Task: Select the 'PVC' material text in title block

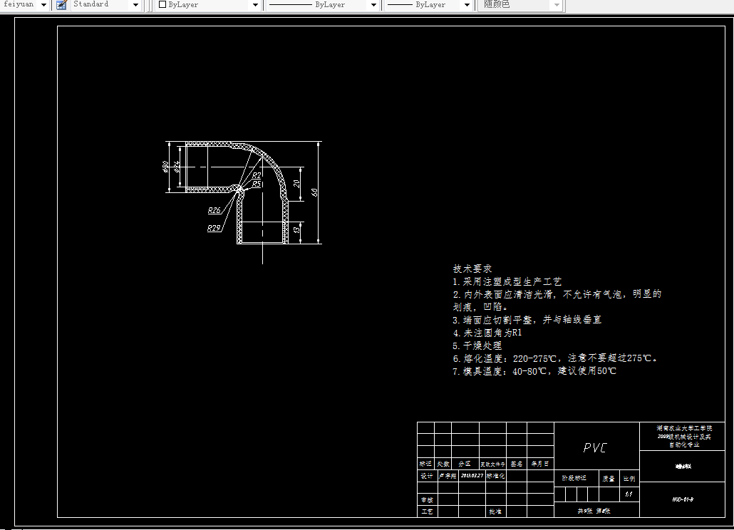Action: coord(595,447)
